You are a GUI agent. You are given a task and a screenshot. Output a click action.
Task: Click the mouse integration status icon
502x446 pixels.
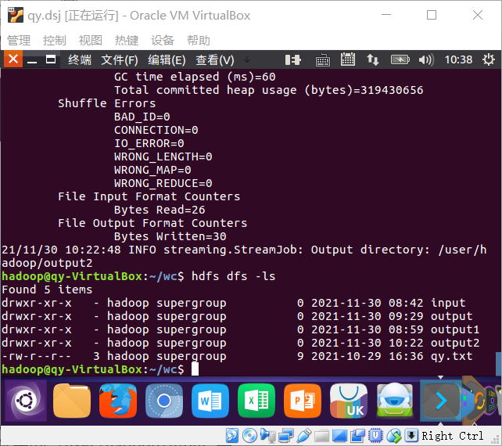click(x=394, y=436)
